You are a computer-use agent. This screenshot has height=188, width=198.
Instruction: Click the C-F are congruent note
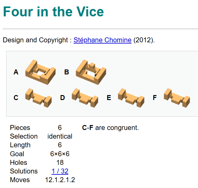point(111,128)
